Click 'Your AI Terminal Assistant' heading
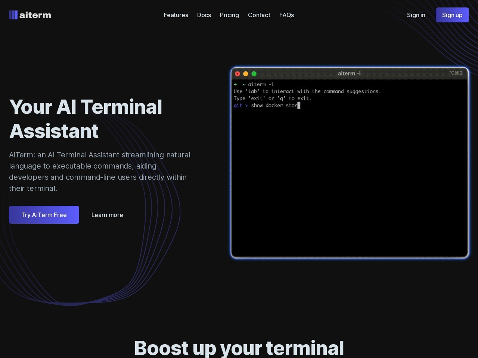 coord(86,119)
